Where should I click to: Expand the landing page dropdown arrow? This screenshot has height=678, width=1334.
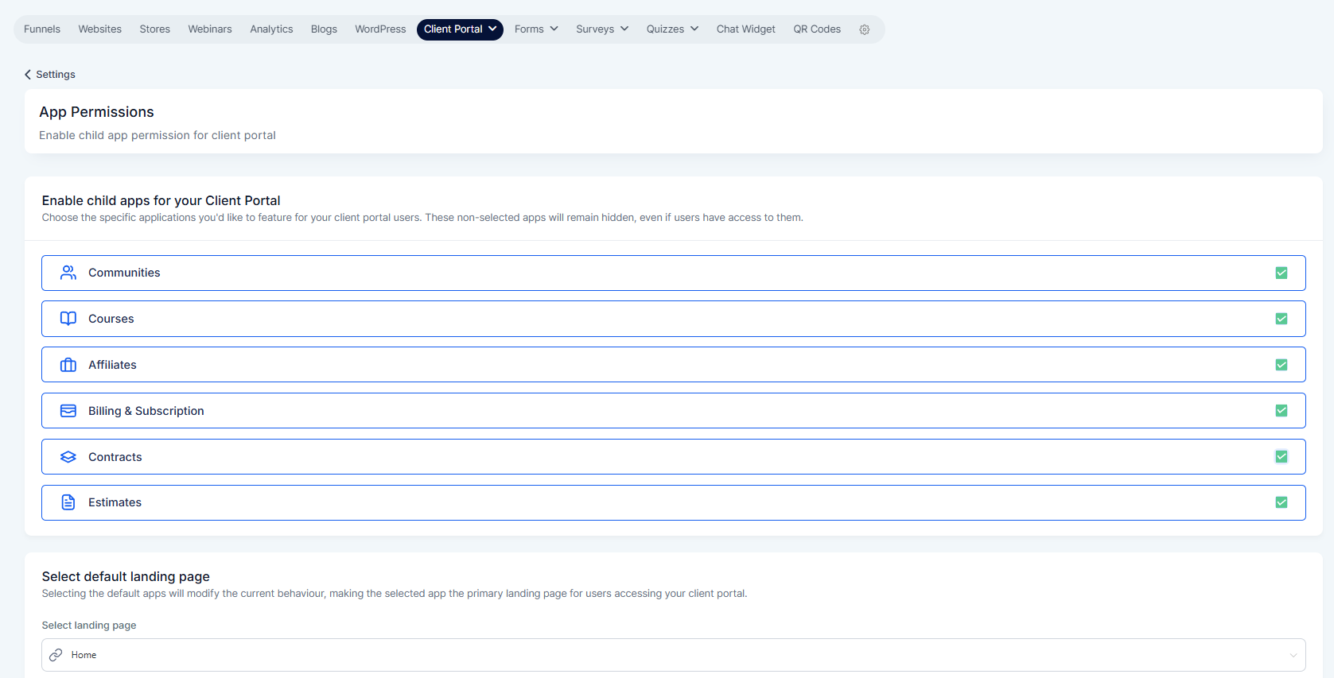[1293, 655]
